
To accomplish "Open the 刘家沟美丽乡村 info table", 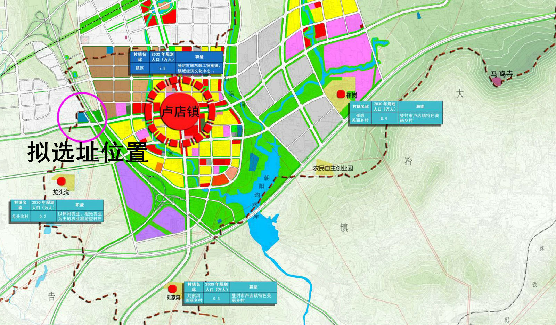I will [x=230, y=293].
